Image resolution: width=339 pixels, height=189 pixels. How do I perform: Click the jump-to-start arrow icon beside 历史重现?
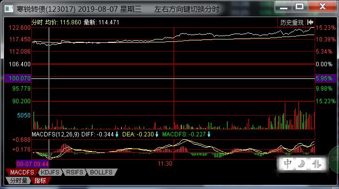coord(310,22)
